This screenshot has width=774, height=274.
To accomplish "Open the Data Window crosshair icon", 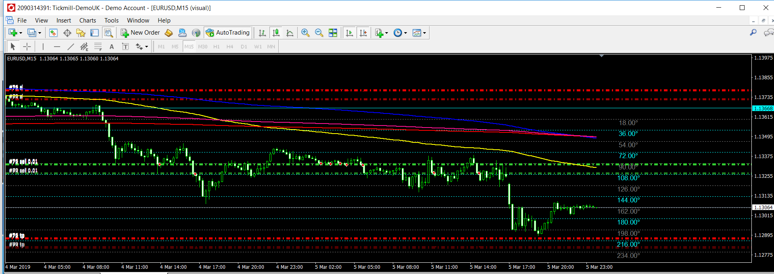I will 67,33.
